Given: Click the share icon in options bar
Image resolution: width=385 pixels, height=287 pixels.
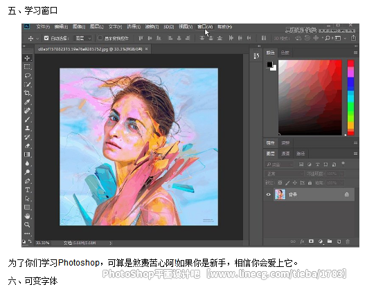Looking at the screenshot, I should (x=353, y=38).
